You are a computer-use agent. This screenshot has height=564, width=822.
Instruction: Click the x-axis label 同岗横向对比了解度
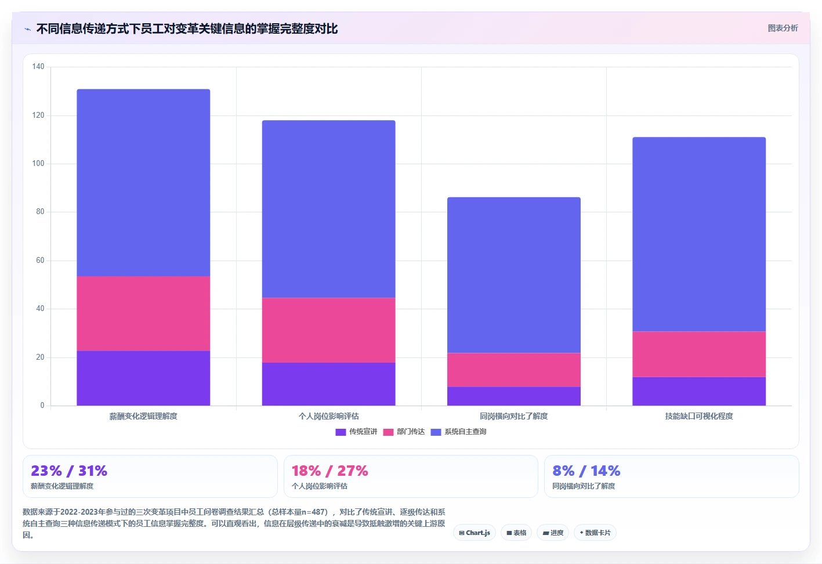513,416
